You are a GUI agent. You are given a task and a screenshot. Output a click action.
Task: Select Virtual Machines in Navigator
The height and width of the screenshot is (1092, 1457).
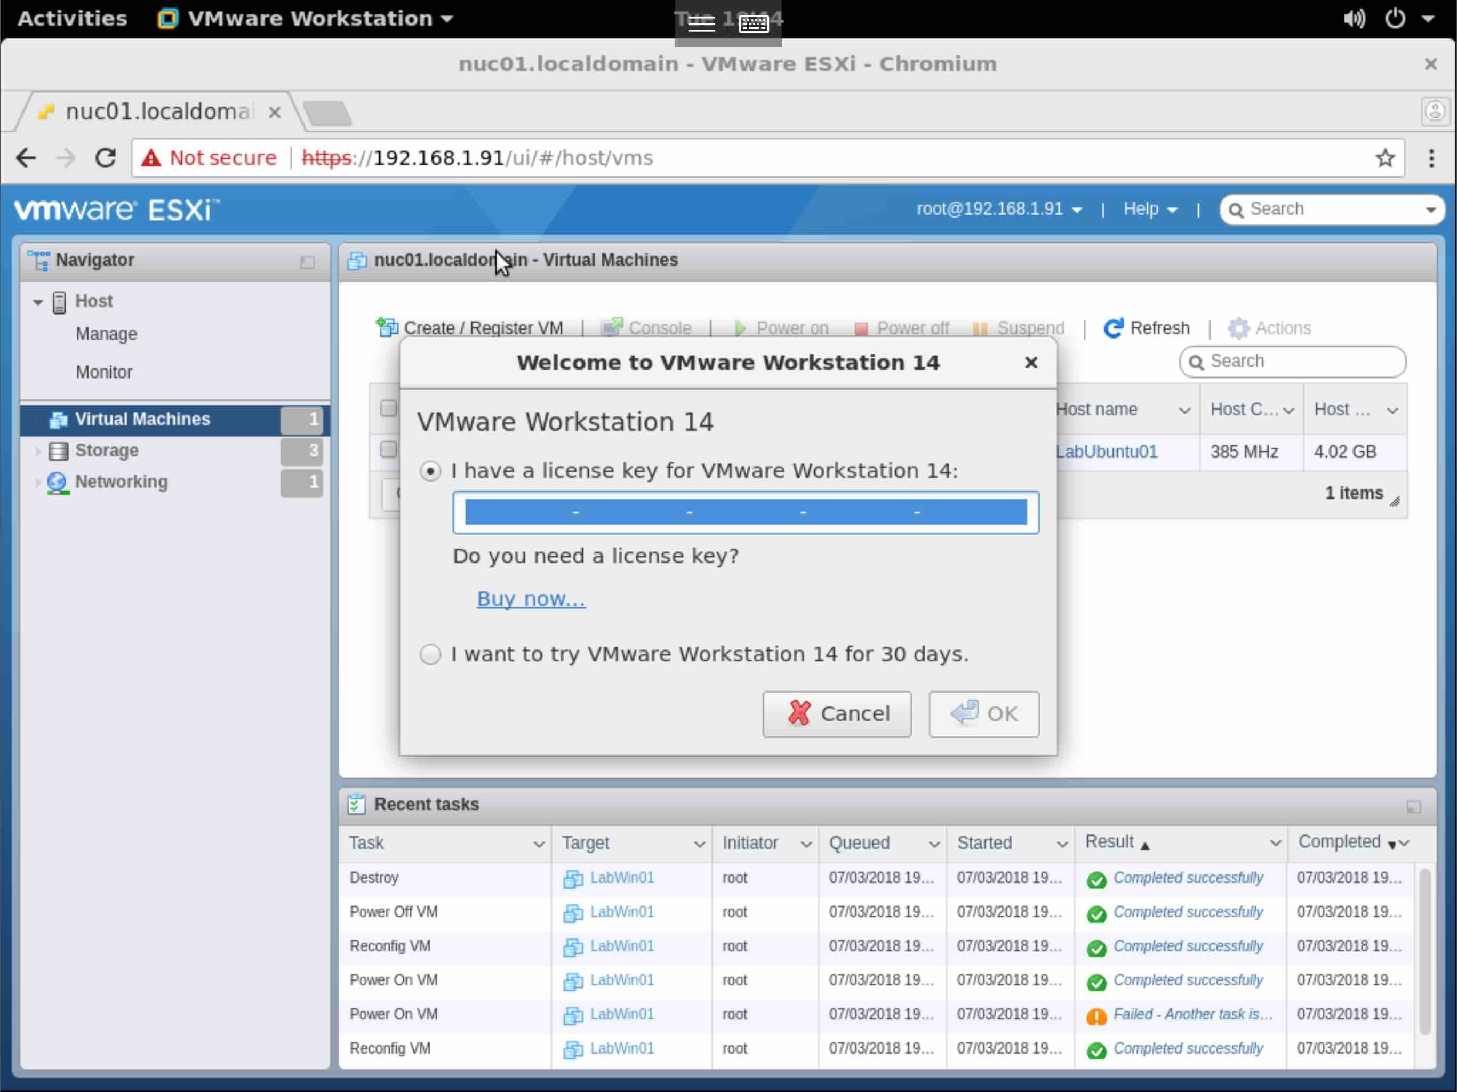click(x=174, y=420)
